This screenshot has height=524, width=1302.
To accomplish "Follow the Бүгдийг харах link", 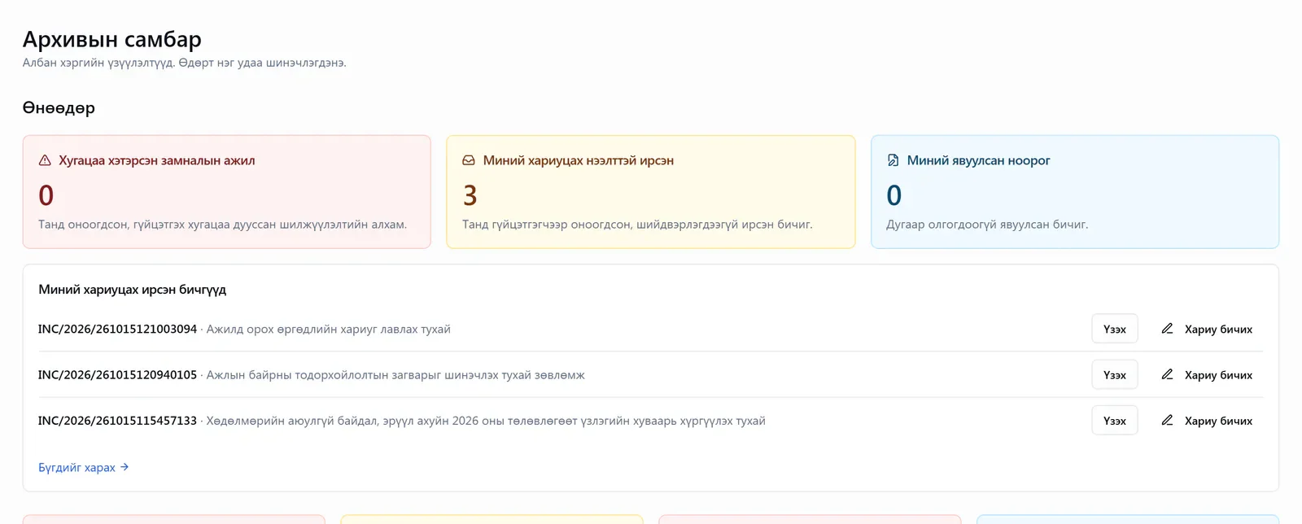I will 84,467.
